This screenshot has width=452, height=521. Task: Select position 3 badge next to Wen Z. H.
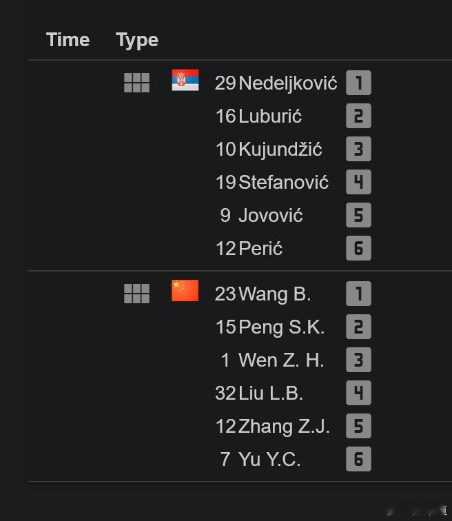point(358,360)
